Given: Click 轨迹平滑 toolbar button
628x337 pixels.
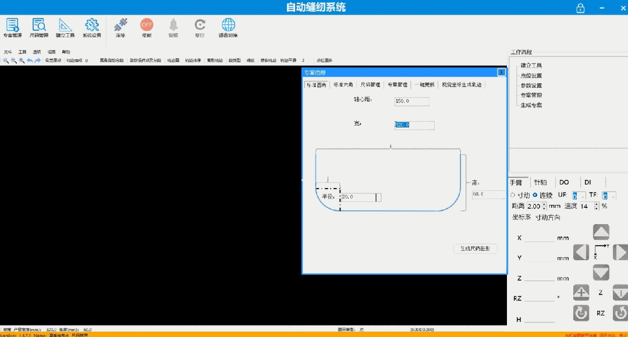Looking at the screenshot, I should coord(288,61).
